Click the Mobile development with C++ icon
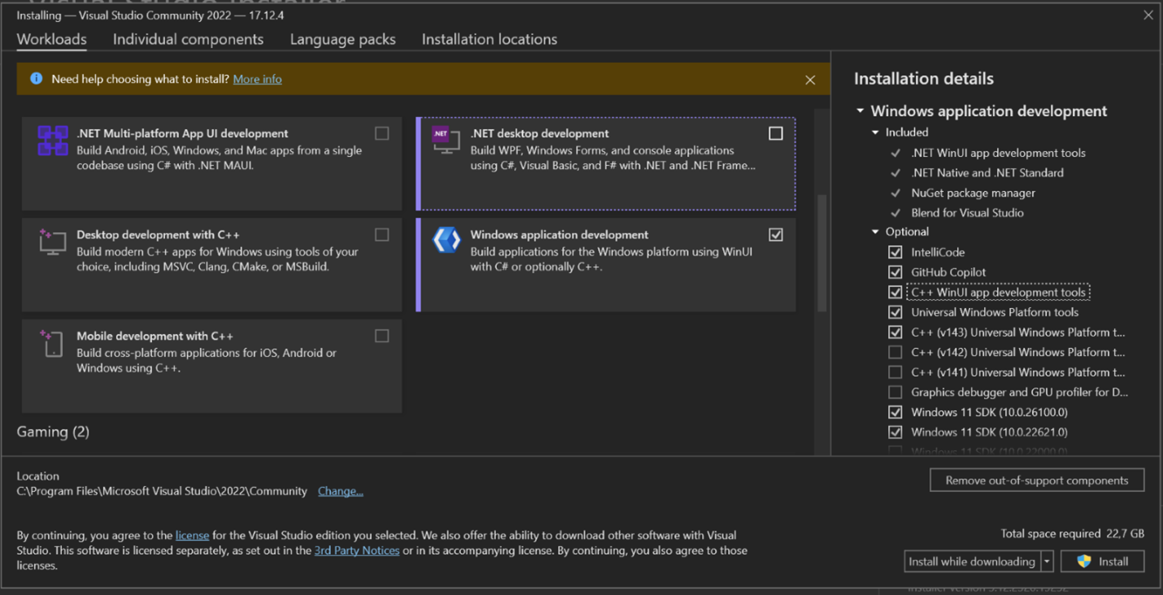 click(52, 343)
